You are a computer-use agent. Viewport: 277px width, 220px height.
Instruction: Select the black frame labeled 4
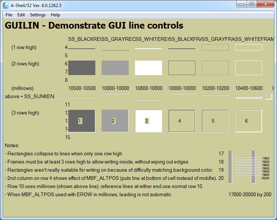coord(182,121)
